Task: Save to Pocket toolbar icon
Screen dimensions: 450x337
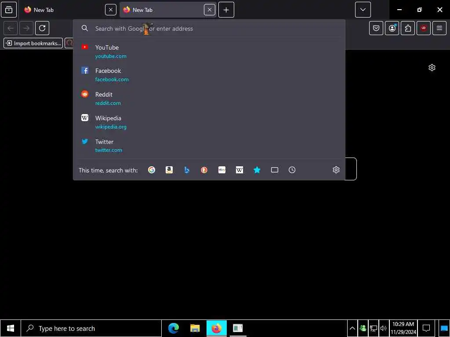Action: pyautogui.click(x=376, y=28)
